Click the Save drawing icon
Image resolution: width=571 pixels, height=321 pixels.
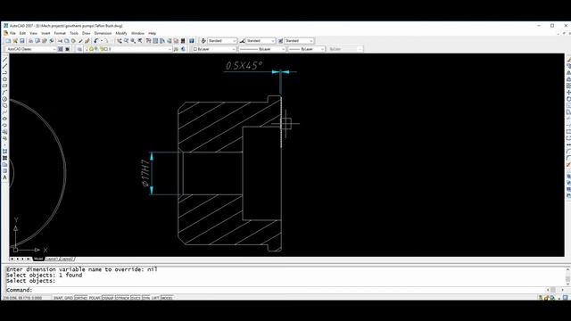click(21, 41)
